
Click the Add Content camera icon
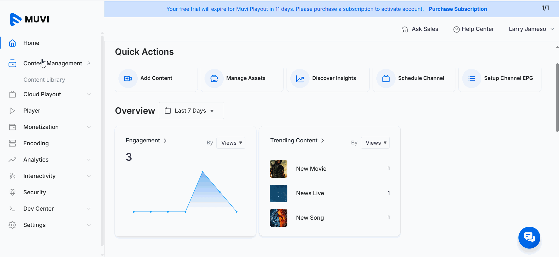pos(128,78)
